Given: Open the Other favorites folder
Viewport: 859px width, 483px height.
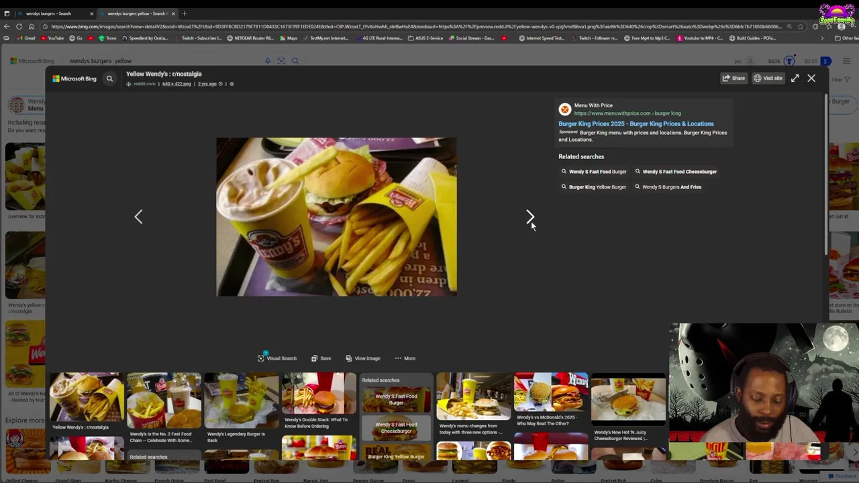Looking at the screenshot, I should (x=846, y=38).
